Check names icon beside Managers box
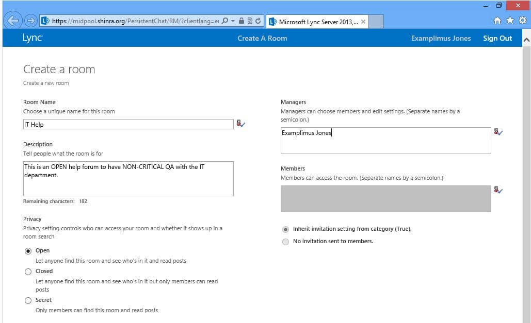The image size is (531, 323). [x=498, y=131]
